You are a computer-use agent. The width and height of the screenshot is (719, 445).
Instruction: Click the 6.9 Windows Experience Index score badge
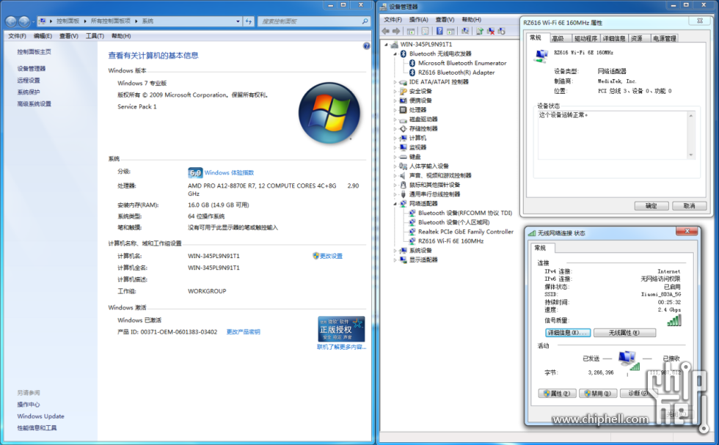(195, 173)
